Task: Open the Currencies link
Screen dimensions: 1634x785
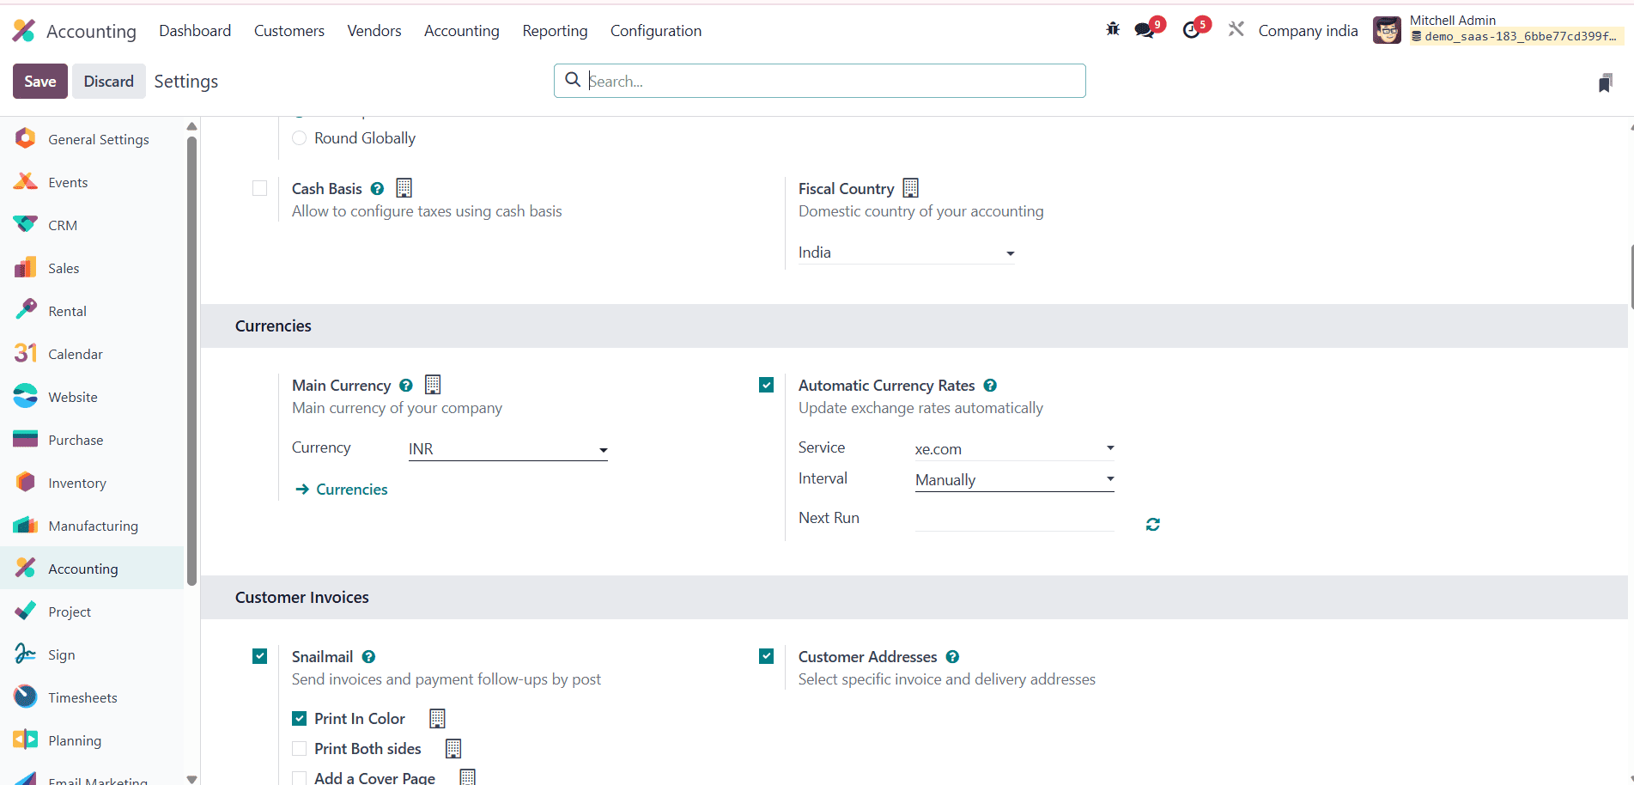Action: [x=351, y=490]
